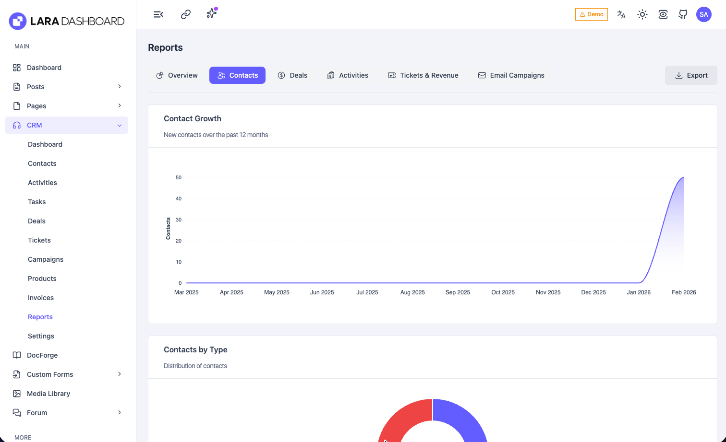Click the link chain icon in header
Screen dimensions: 726x442
[185, 14]
